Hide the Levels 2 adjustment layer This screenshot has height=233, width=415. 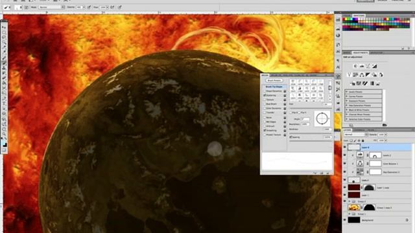coord(344,155)
